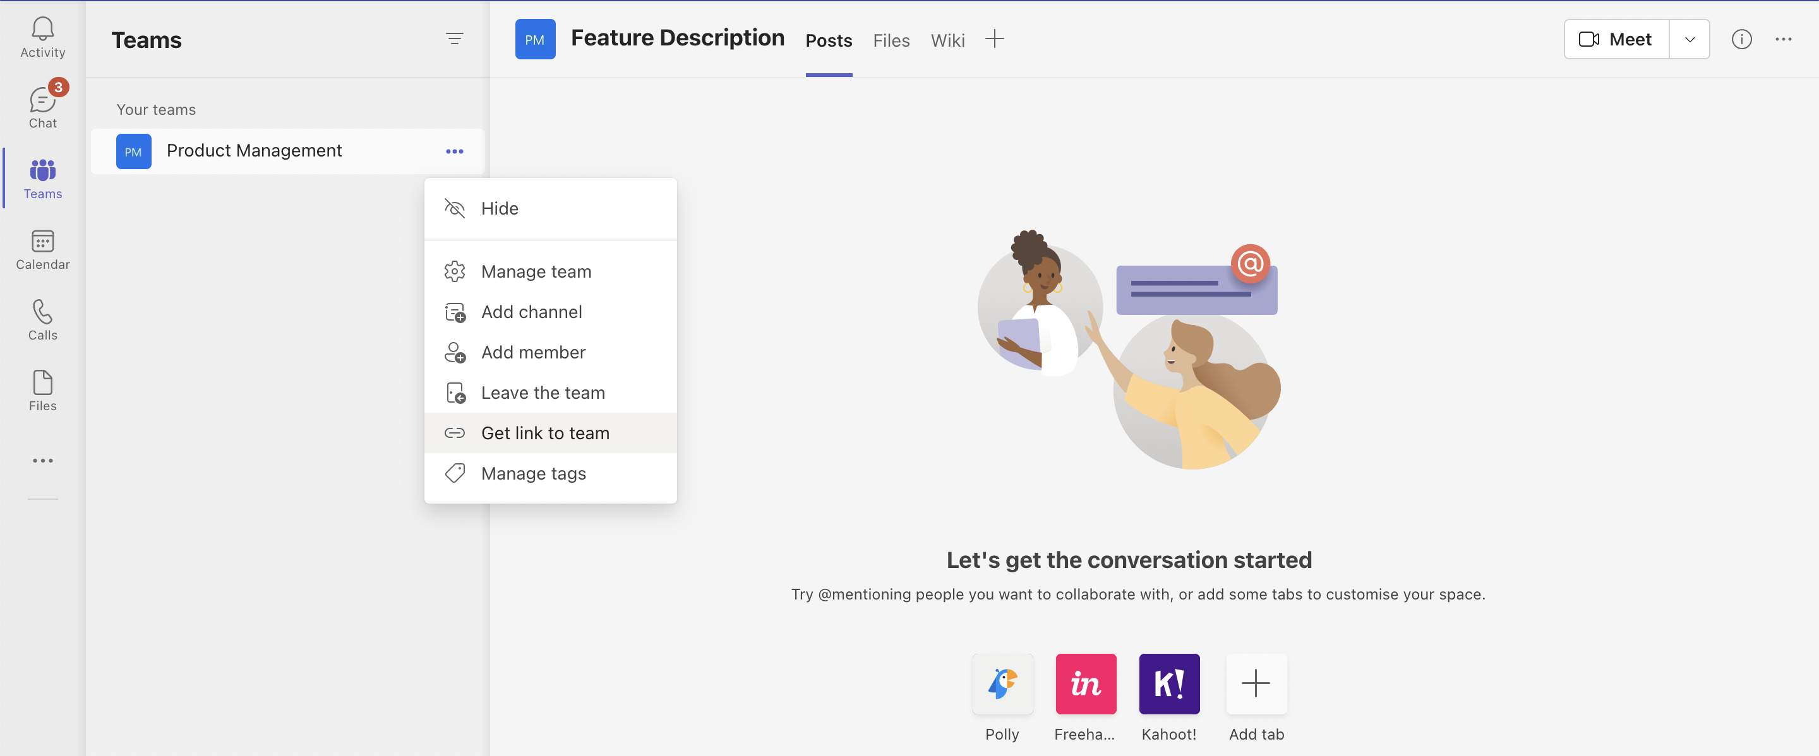Screen dimensions: 1819x756
Task: Select Product Management team in list
Action: click(x=254, y=151)
